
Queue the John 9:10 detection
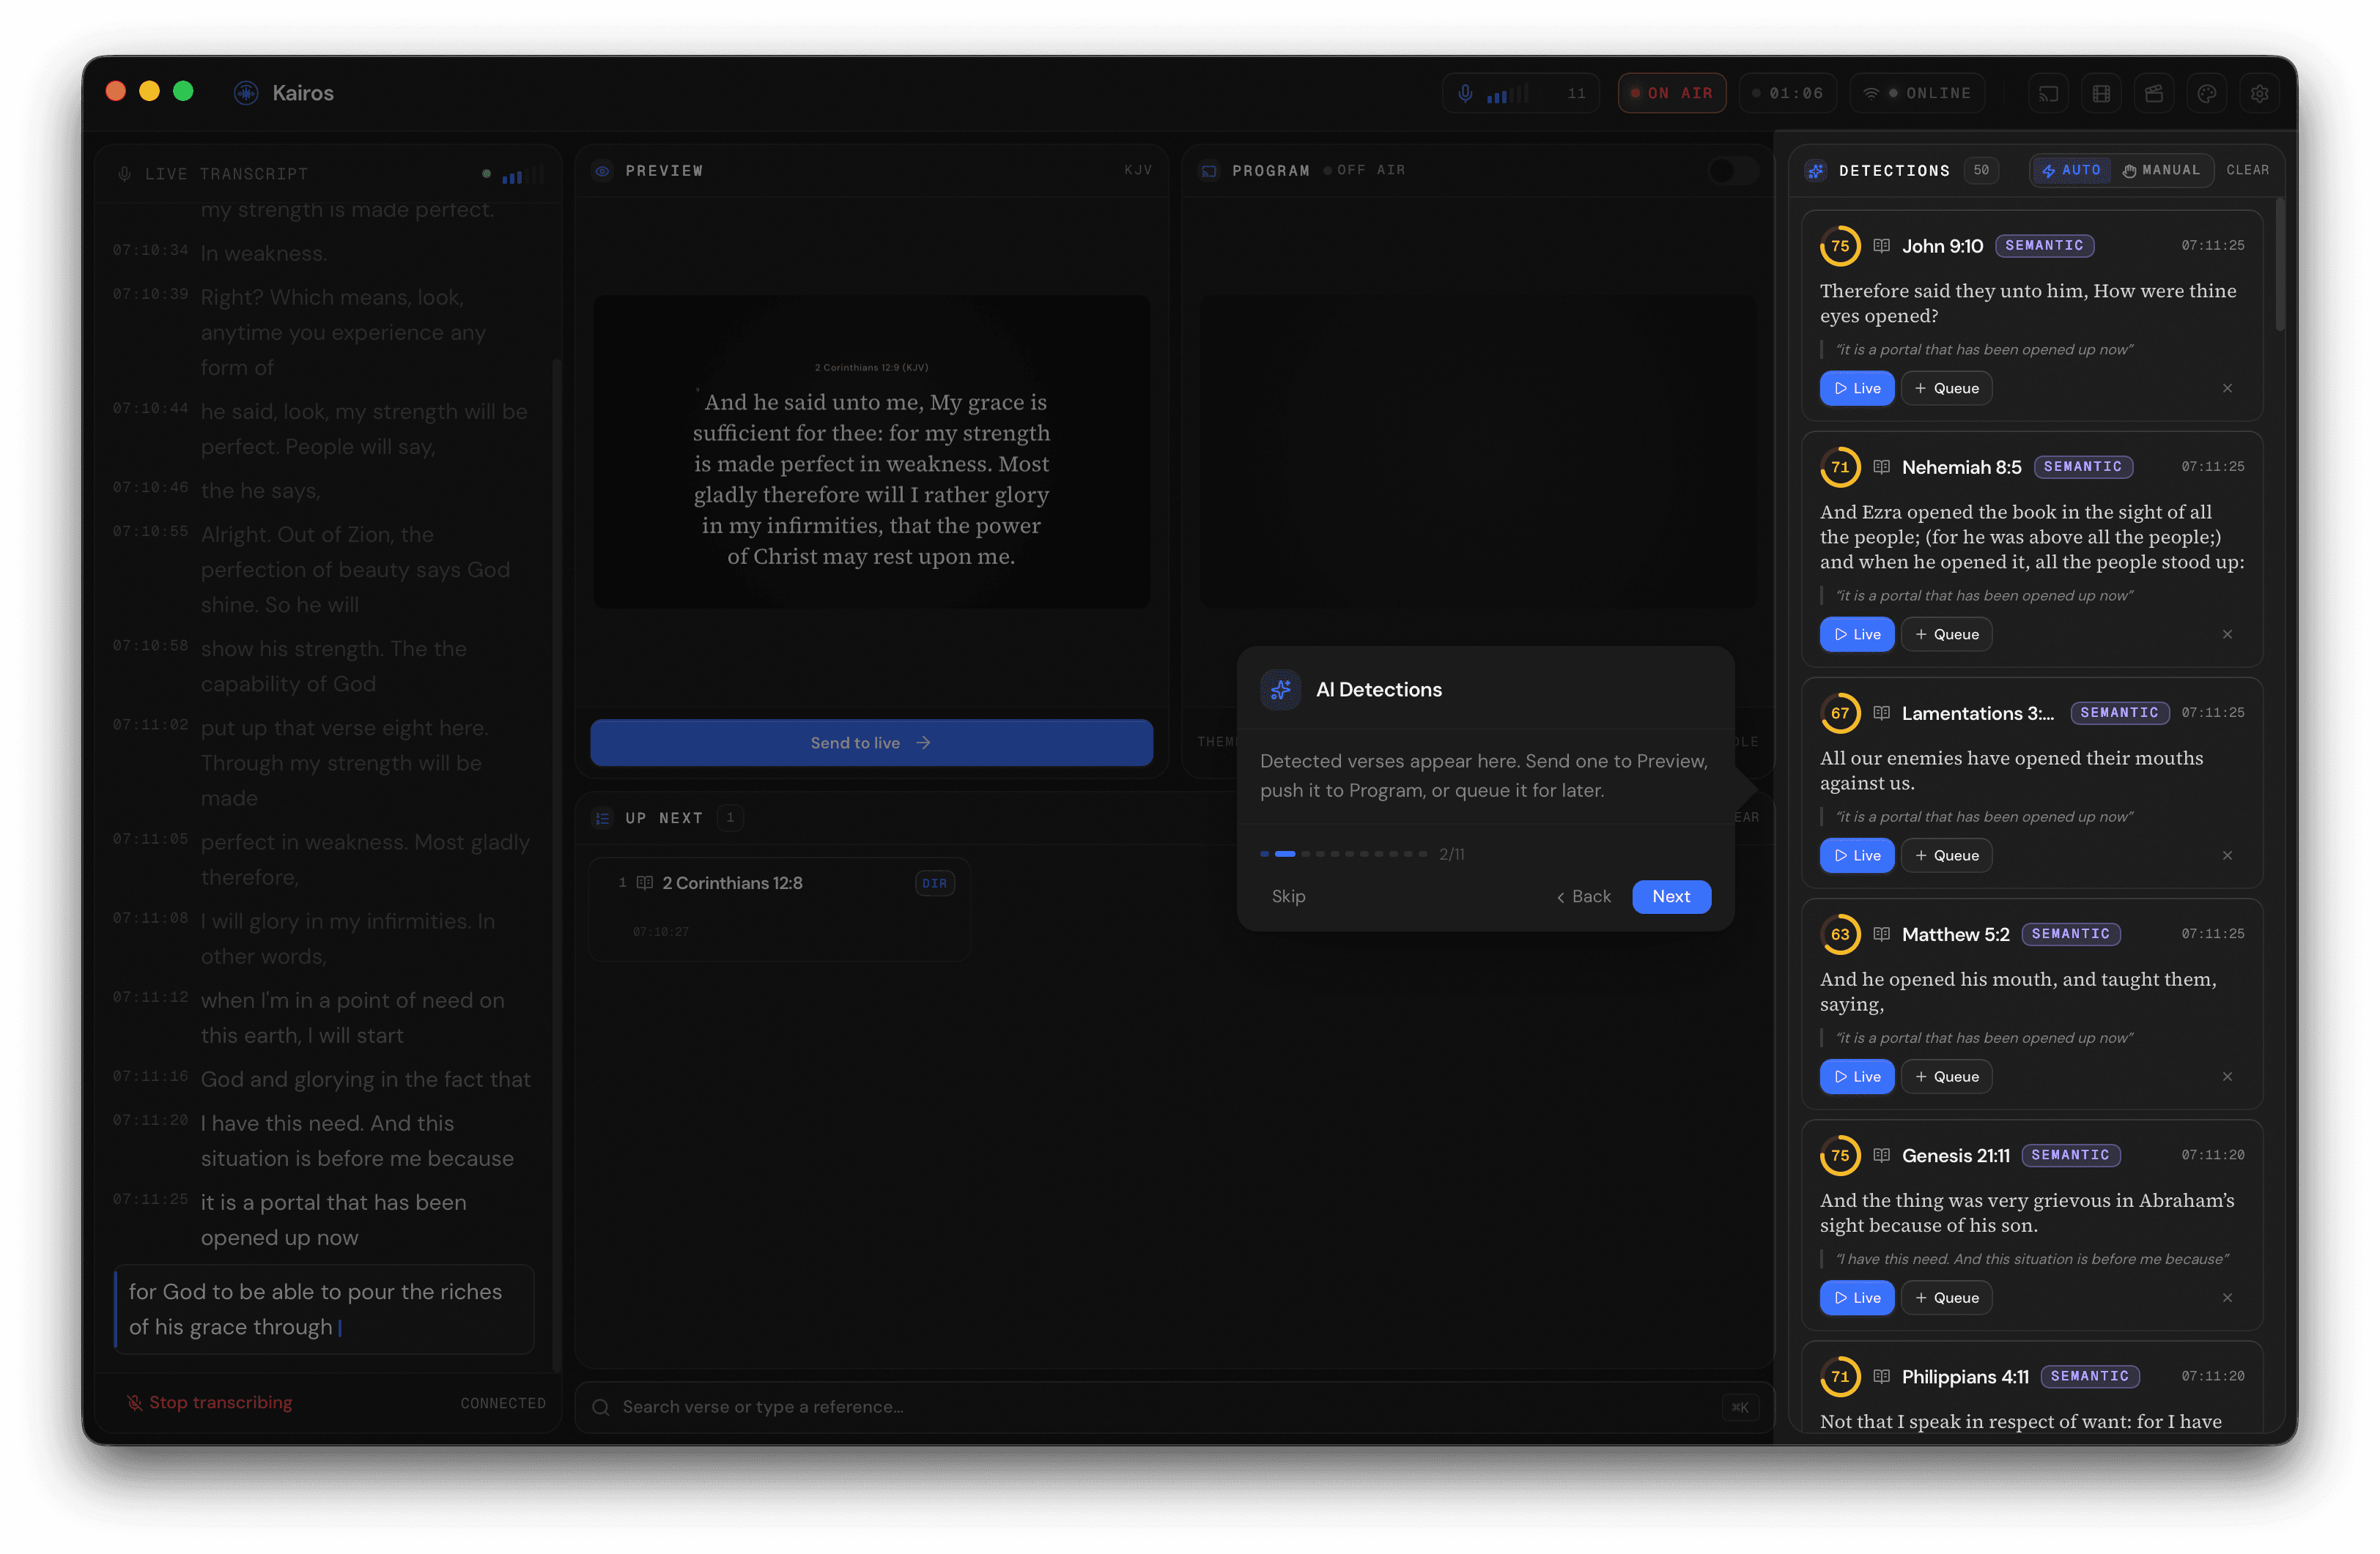pyautogui.click(x=1946, y=387)
